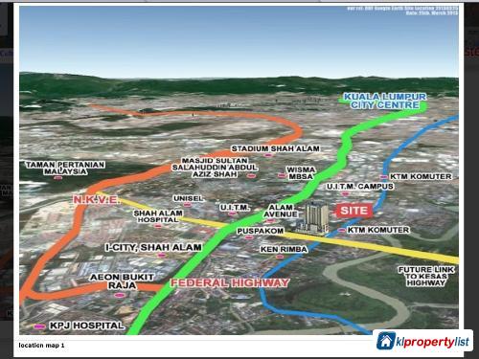Screen dimensions: 479x359
Task: Click the KPJ HOSPITAL label
Action: [86, 325]
